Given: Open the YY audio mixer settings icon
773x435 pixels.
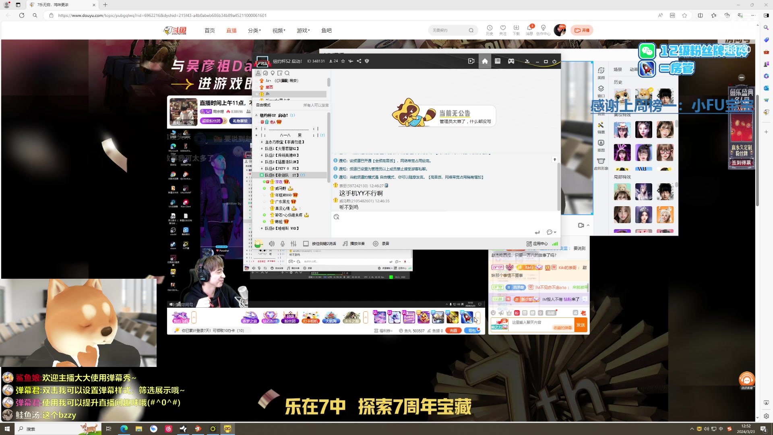Looking at the screenshot, I should tap(293, 244).
